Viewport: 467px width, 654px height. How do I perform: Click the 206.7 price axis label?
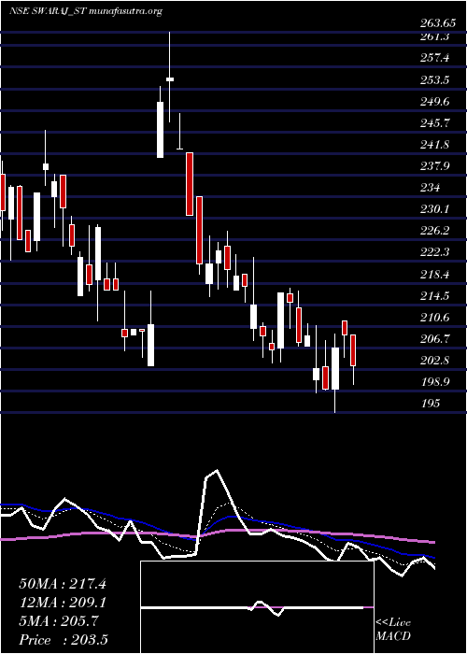pyautogui.click(x=434, y=339)
